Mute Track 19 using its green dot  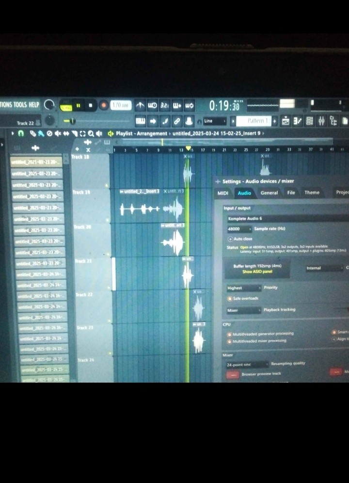pos(107,220)
